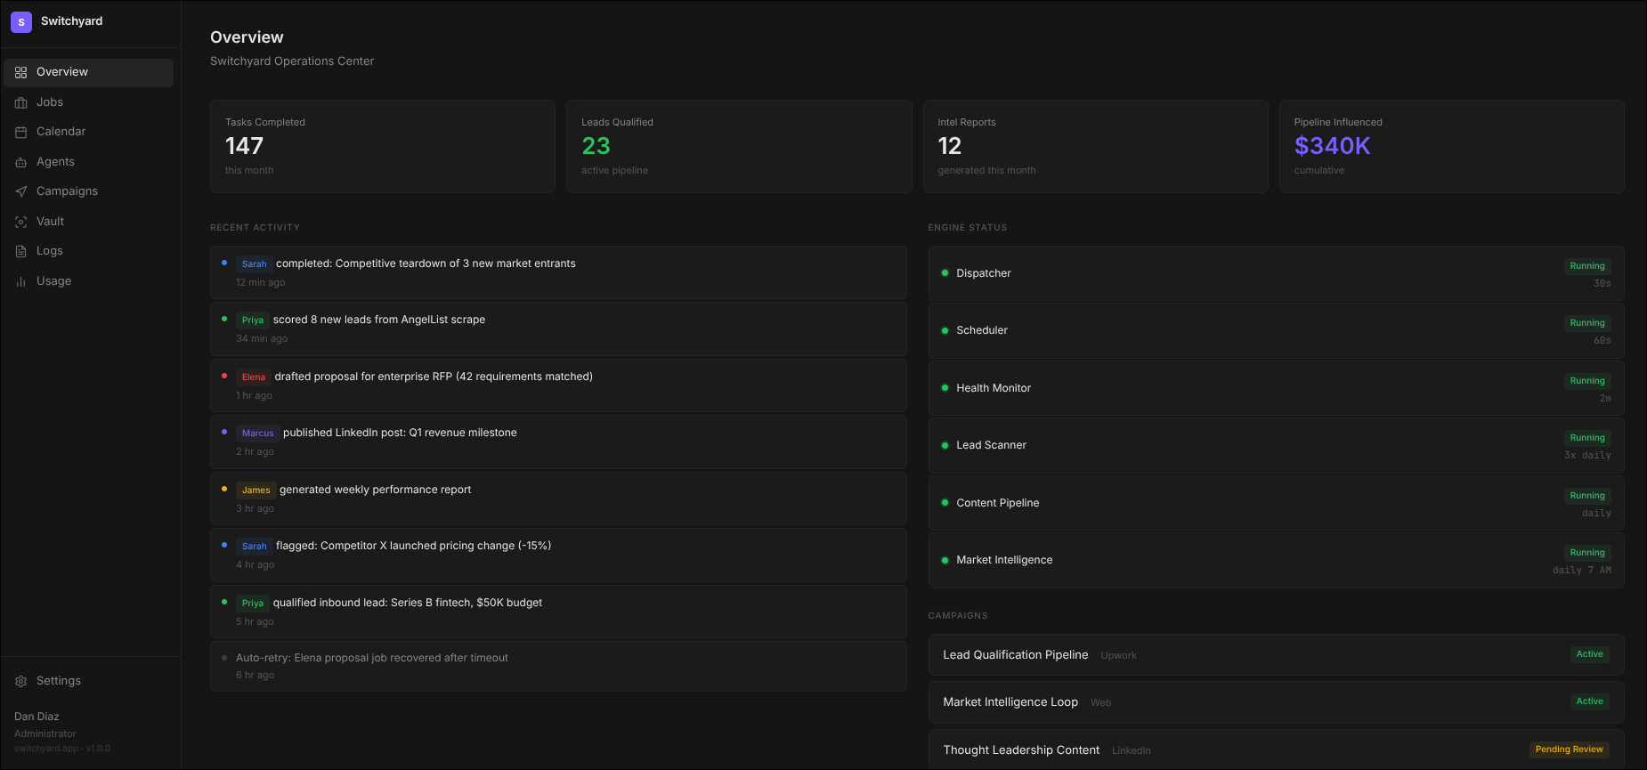Click the green status dot beside Scheduler

(x=945, y=330)
